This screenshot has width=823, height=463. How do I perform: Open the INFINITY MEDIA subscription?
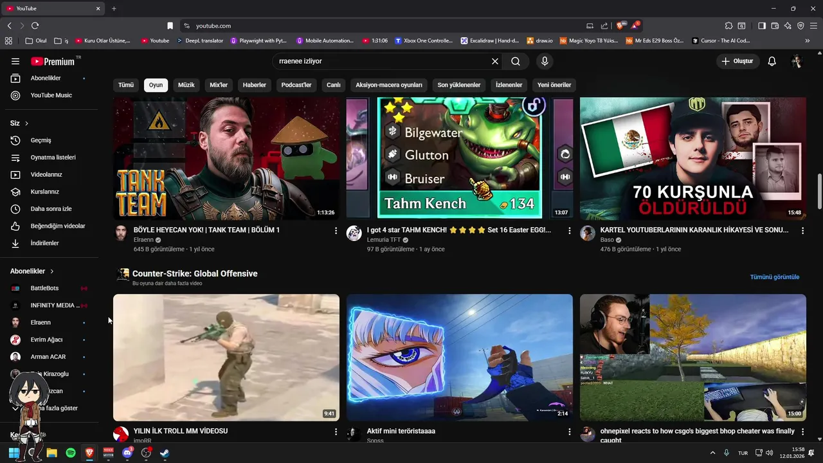coord(50,305)
